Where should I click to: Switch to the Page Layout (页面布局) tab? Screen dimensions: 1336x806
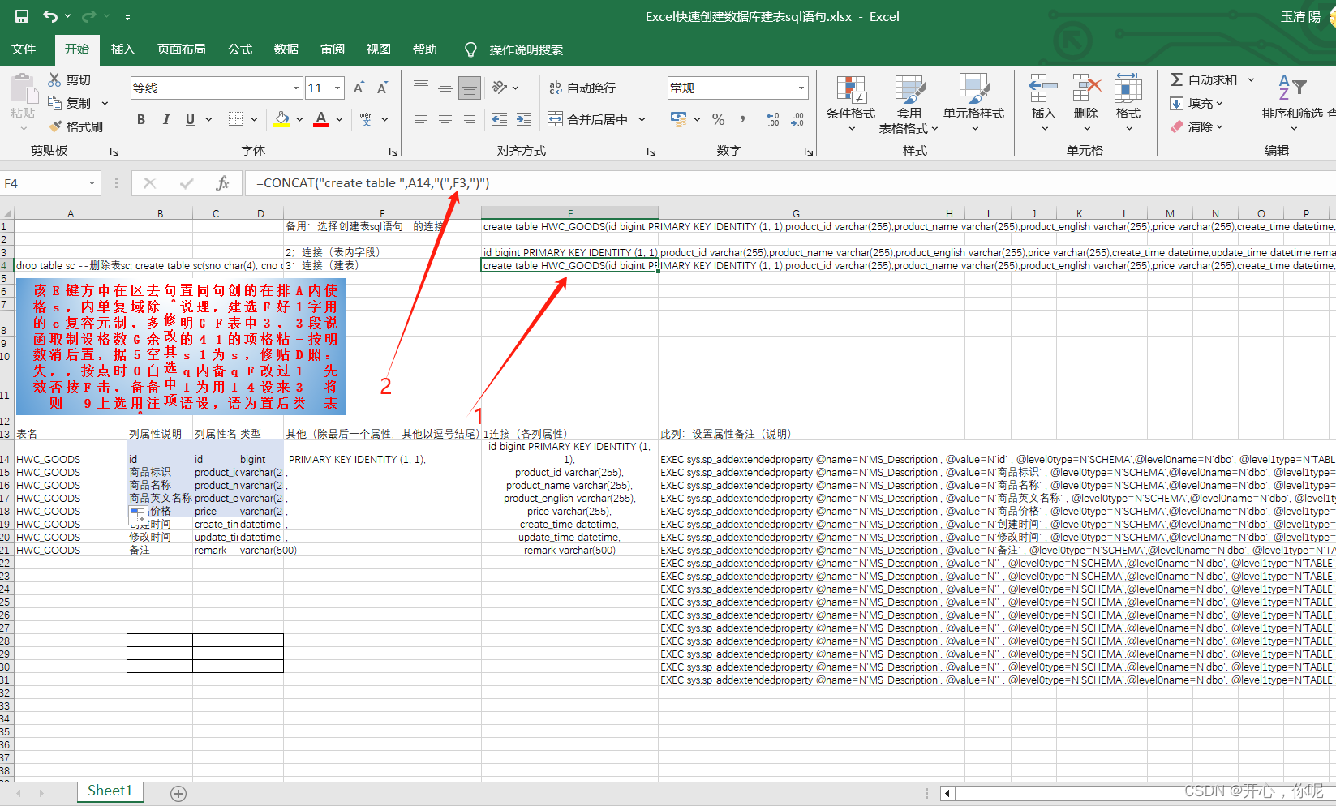pos(182,49)
